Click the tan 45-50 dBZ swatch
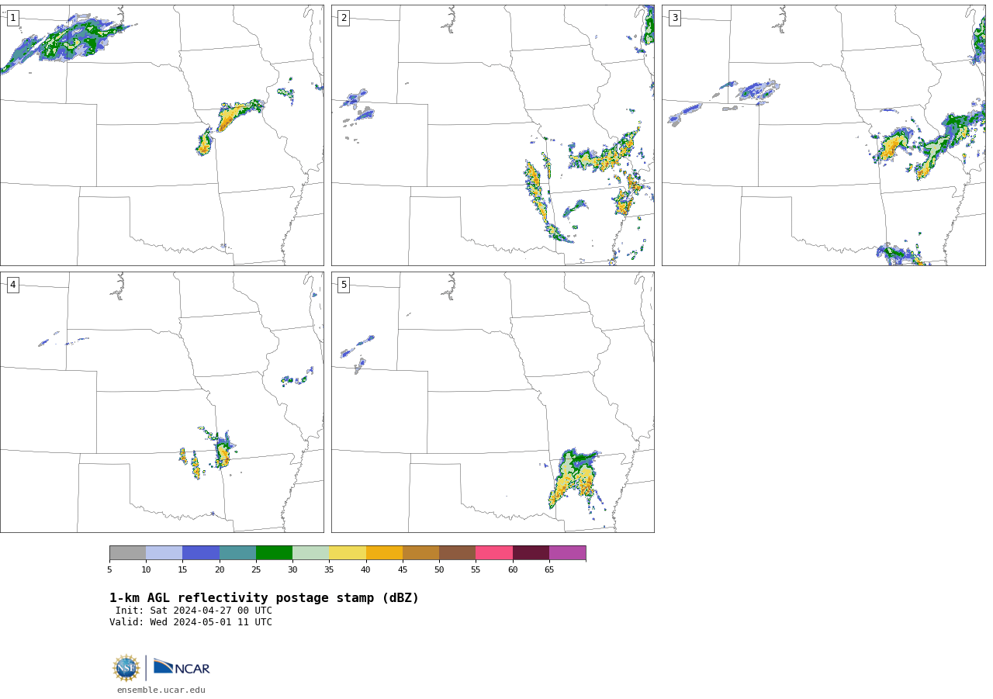 420,553
